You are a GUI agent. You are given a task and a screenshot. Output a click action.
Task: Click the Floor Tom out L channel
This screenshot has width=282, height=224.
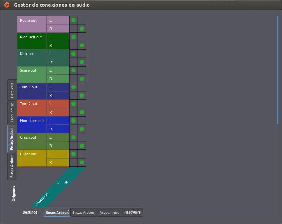click(x=58, y=121)
